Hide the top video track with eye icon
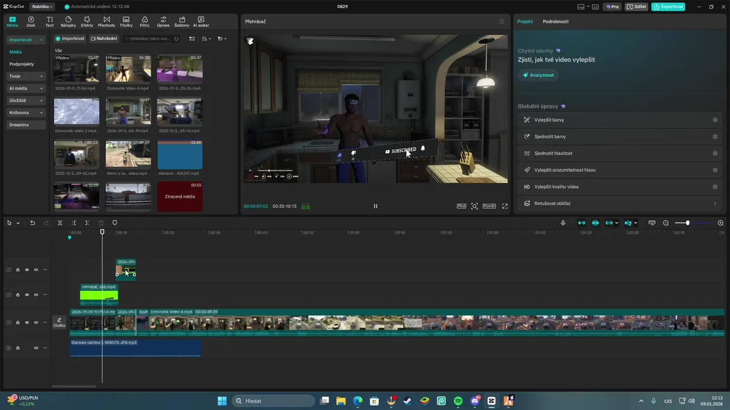The image size is (730, 410). tap(27, 270)
